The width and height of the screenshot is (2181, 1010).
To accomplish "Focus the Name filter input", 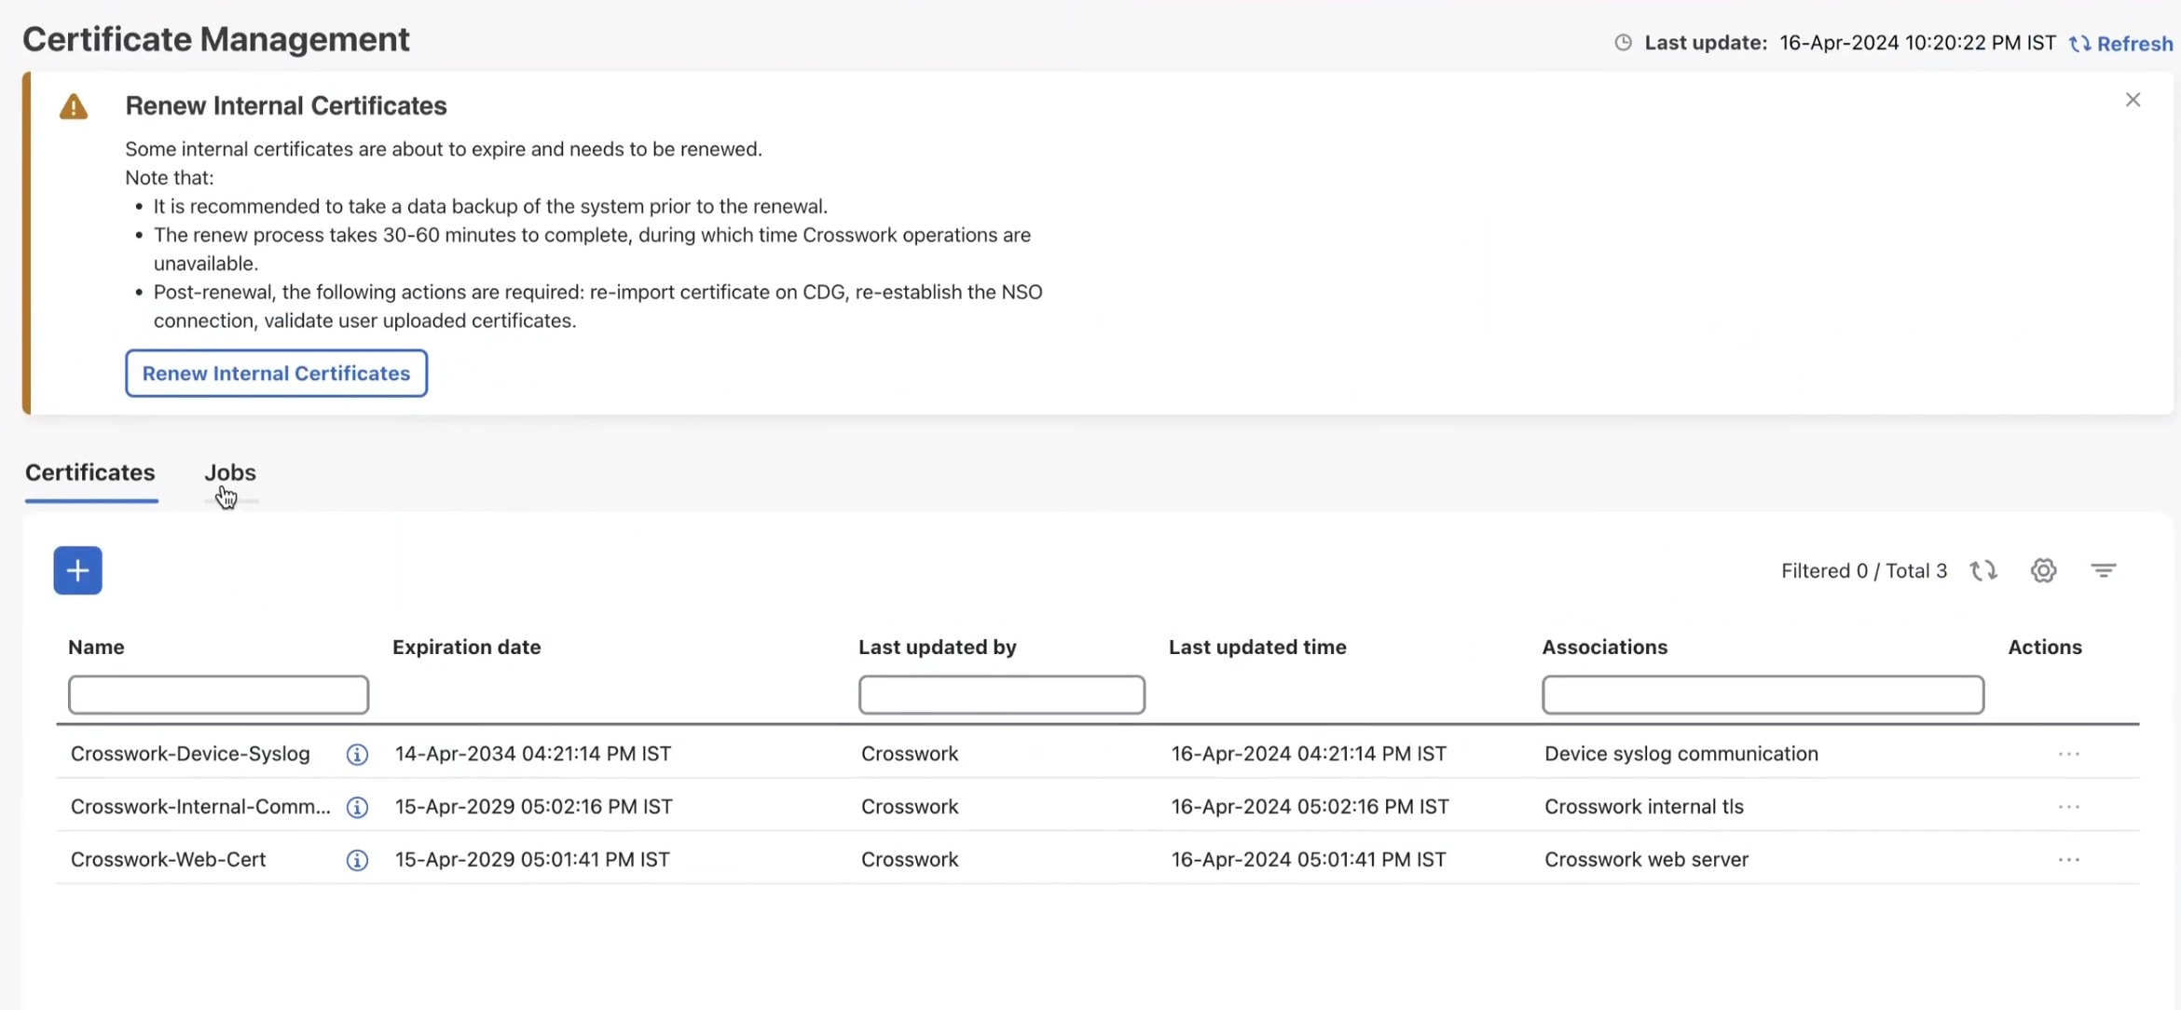I will click(218, 695).
